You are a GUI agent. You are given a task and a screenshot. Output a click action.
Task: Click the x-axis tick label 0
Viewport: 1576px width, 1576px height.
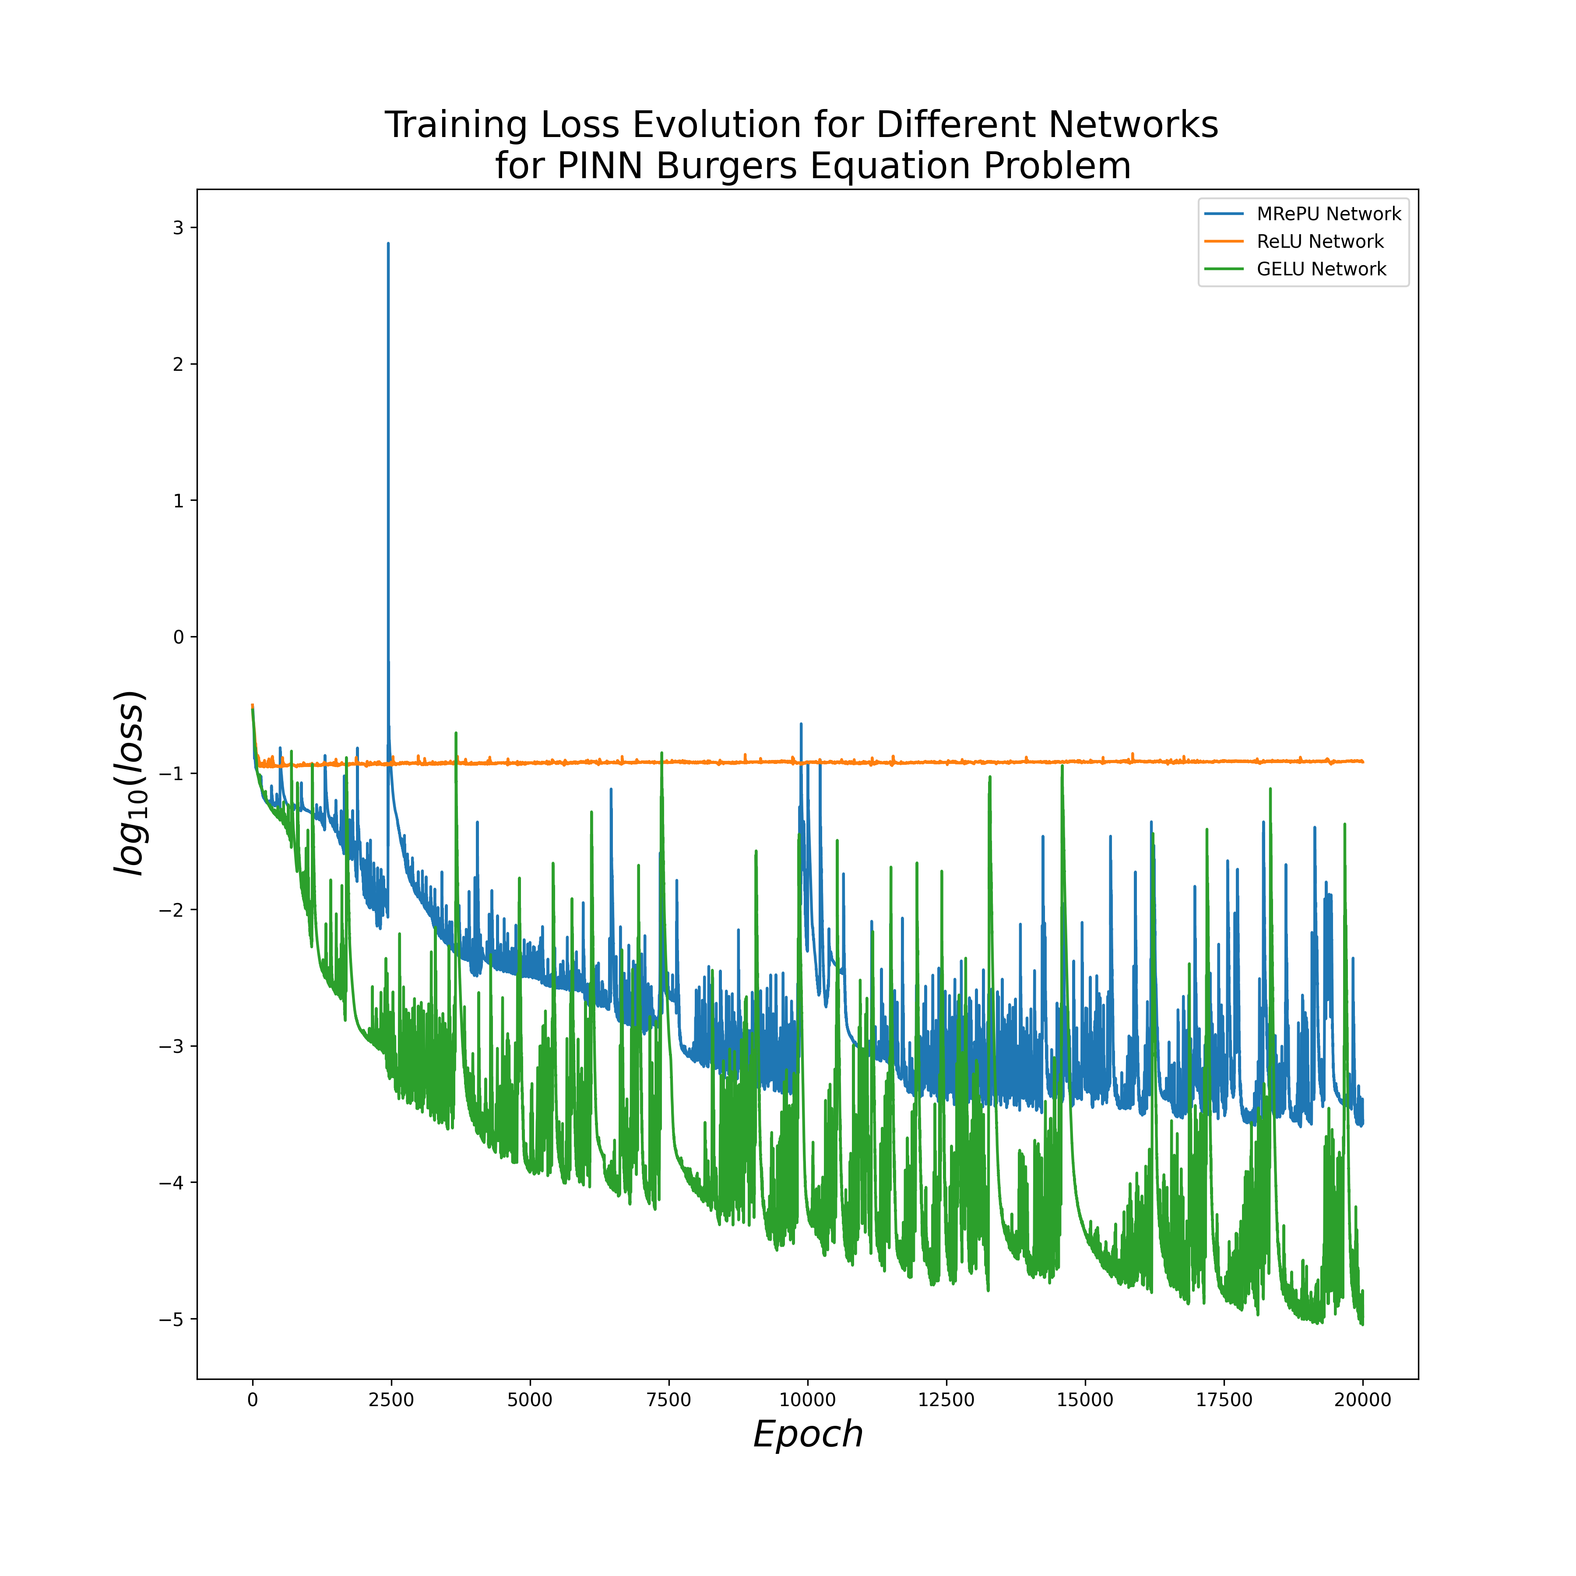pyautogui.click(x=252, y=1400)
